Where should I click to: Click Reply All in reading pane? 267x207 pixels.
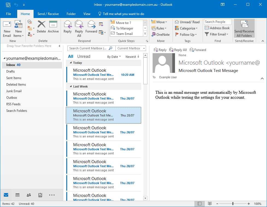tap(178, 50)
